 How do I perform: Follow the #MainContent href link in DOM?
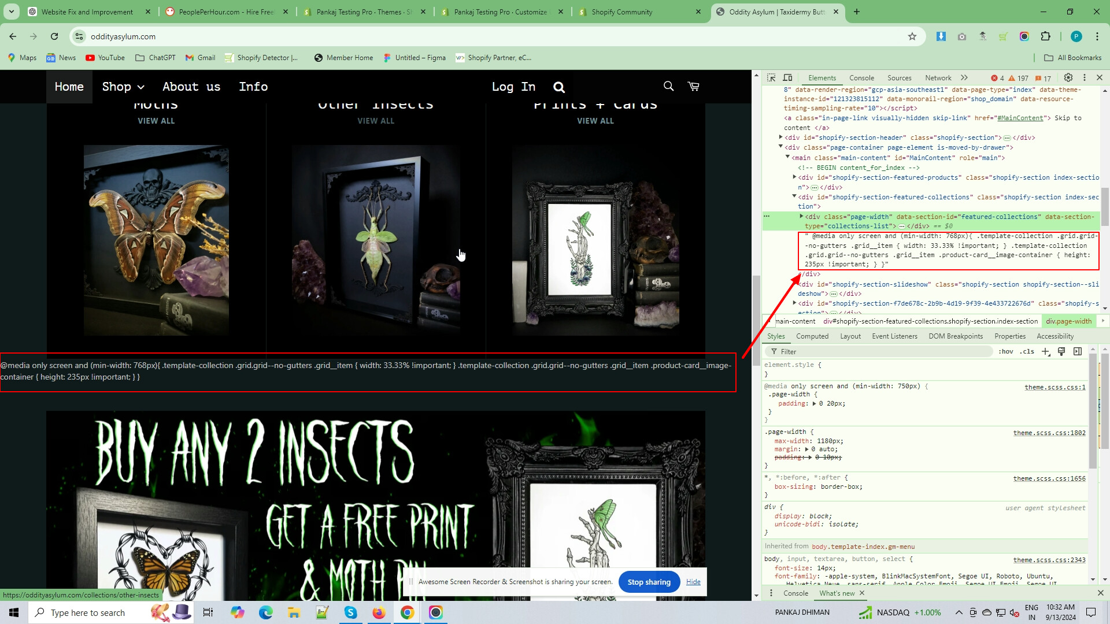click(x=1020, y=118)
